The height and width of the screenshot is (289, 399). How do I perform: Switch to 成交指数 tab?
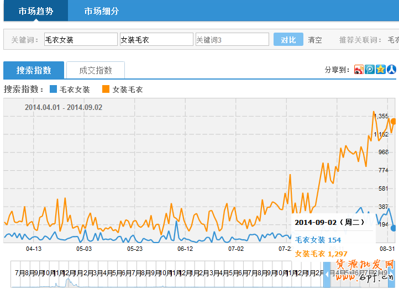tap(96, 70)
